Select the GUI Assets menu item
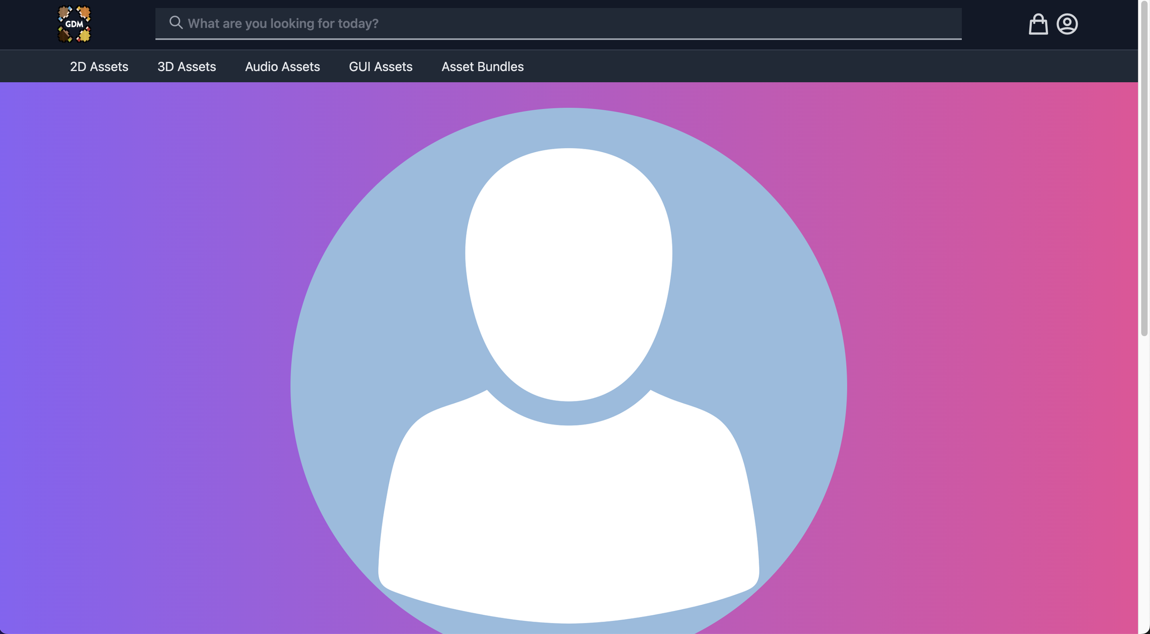This screenshot has height=634, width=1150. tap(380, 67)
